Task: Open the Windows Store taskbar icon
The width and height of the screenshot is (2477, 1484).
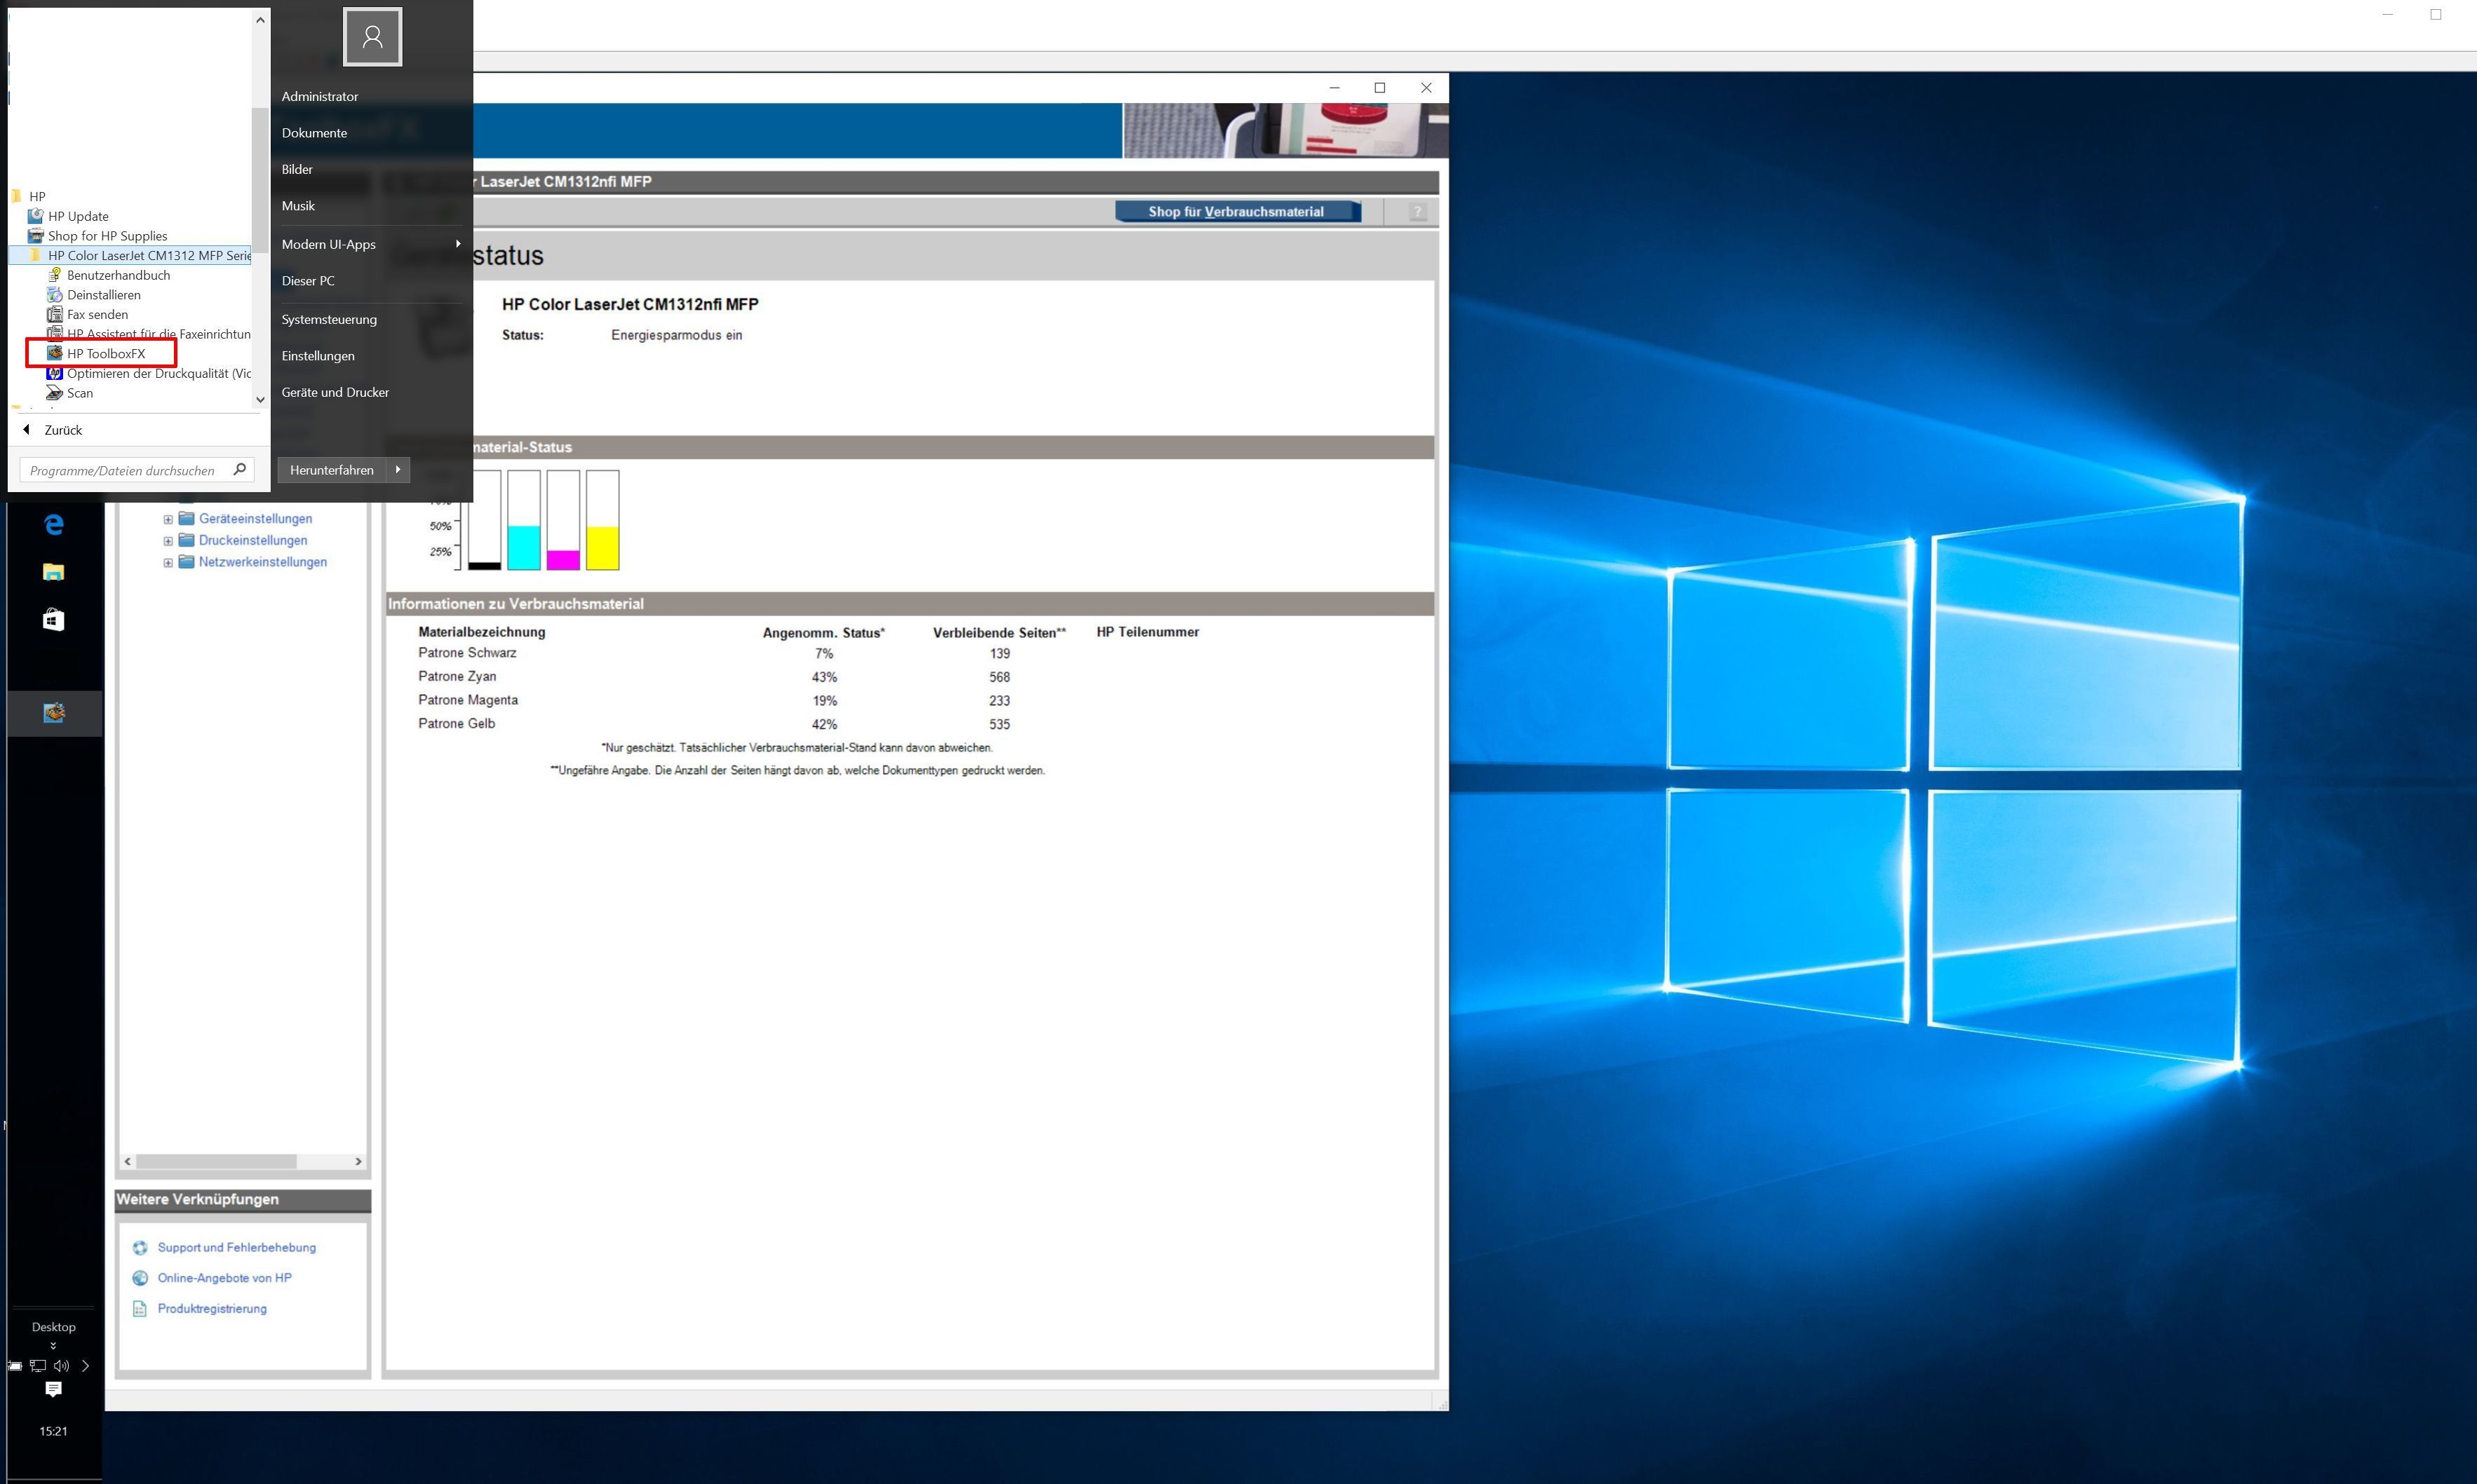Action: point(54,620)
